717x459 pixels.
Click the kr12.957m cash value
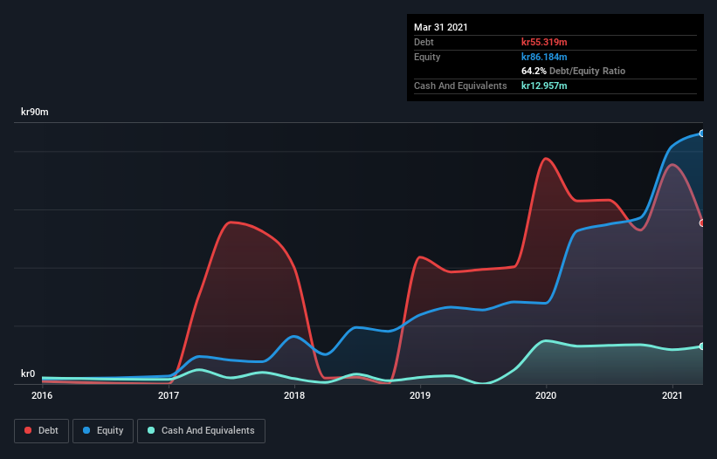tap(544, 86)
